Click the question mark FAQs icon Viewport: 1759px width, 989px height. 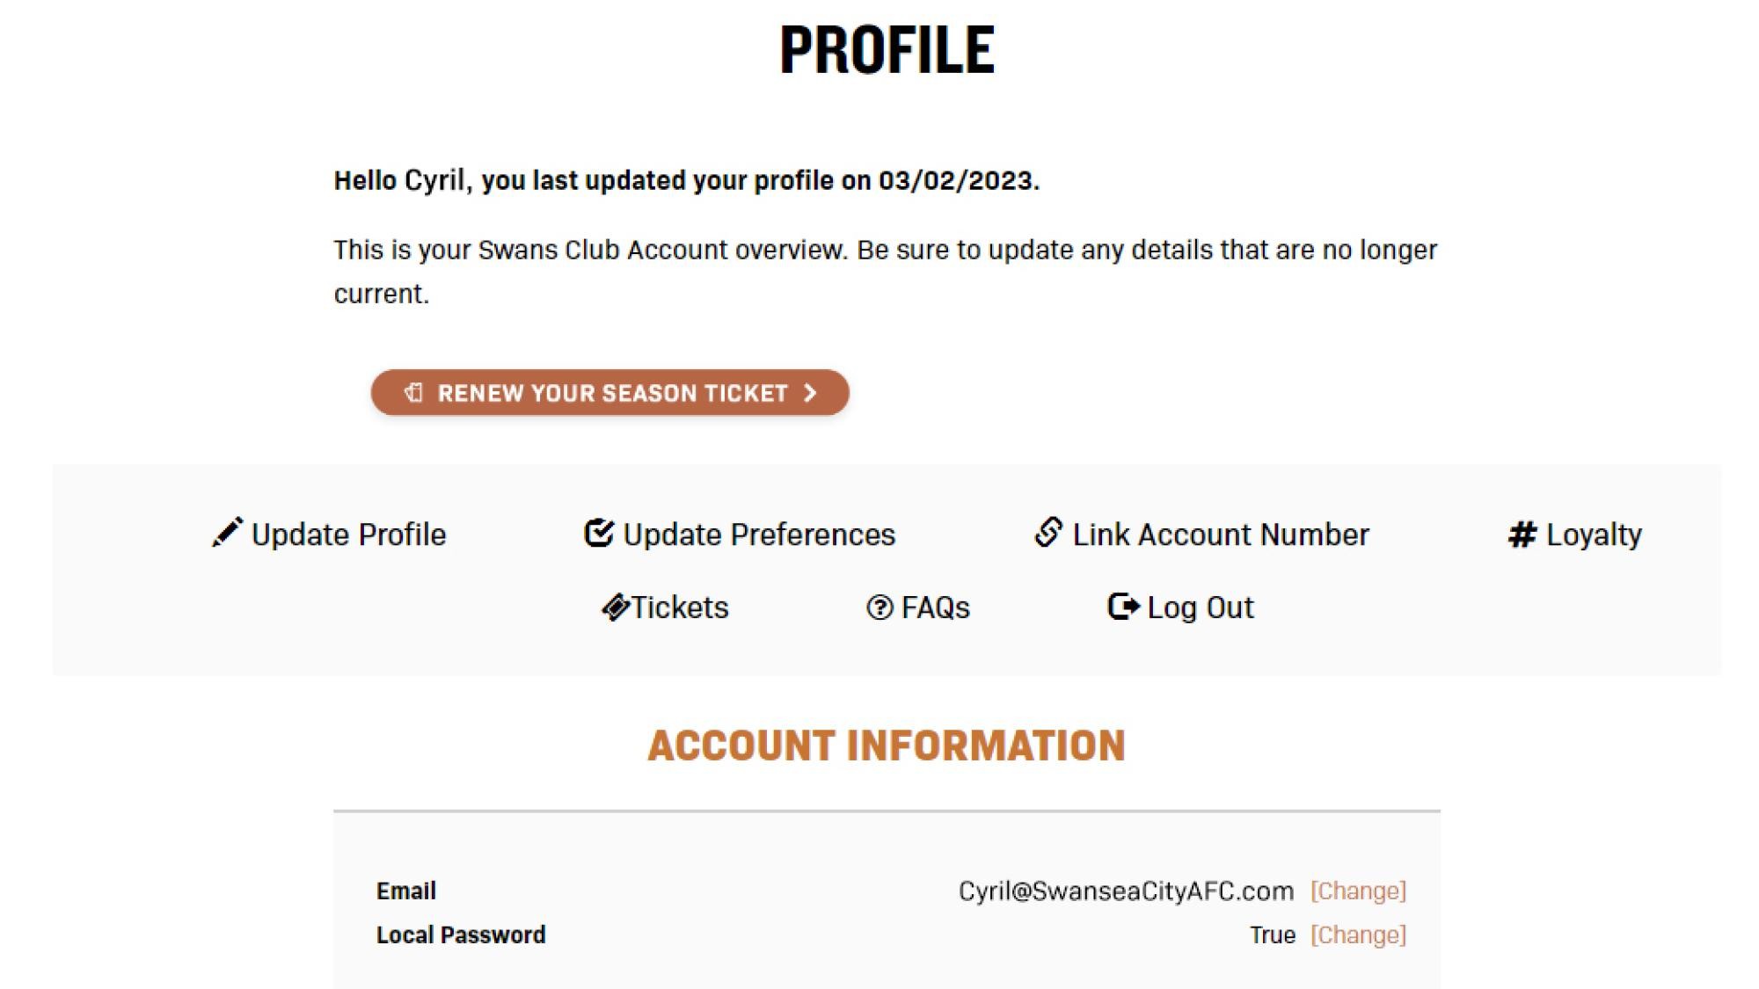click(879, 607)
